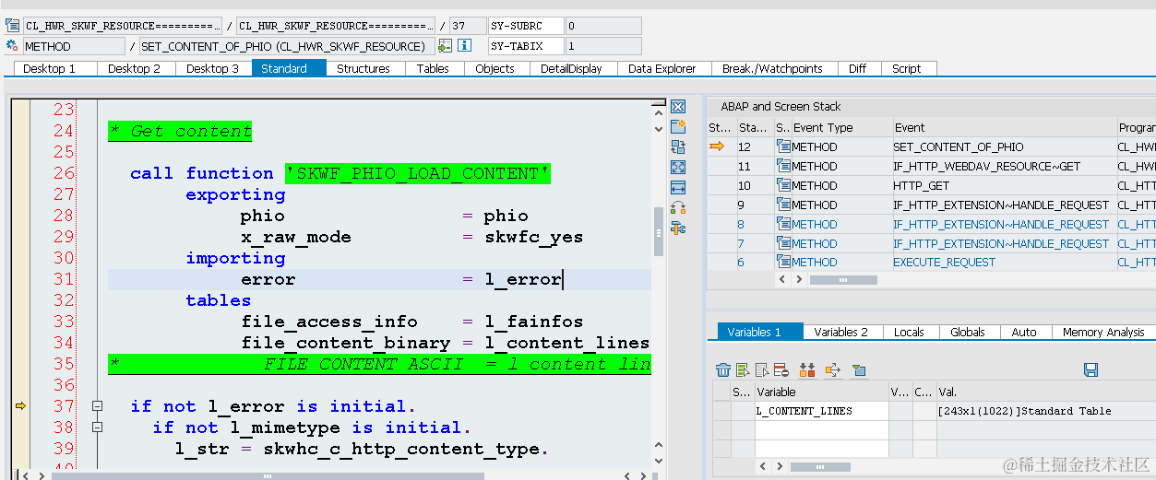Open the Diff tab
The image size is (1156, 480).
(x=858, y=68)
